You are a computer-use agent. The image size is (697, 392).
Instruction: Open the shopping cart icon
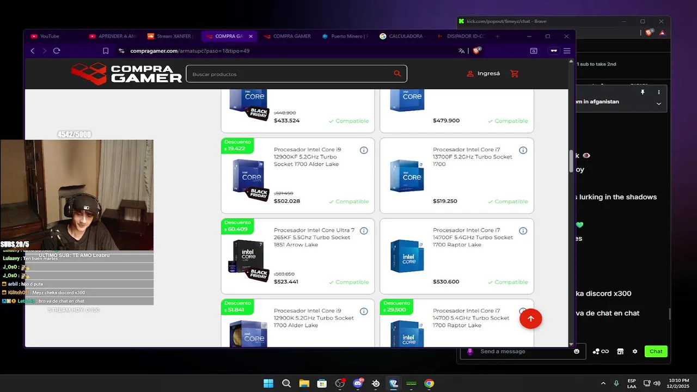[x=514, y=73]
